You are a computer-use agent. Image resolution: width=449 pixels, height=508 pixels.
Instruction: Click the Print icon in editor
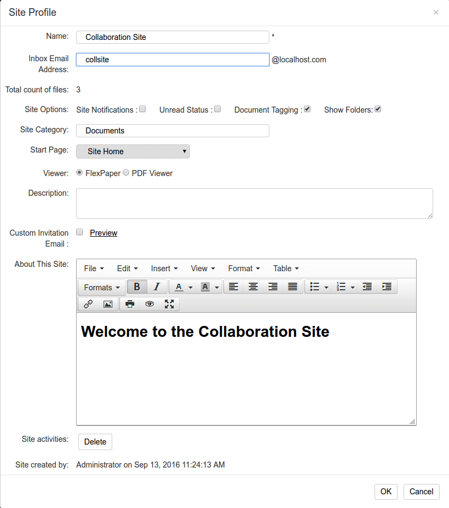pyautogui.click(x=130, y=304)
